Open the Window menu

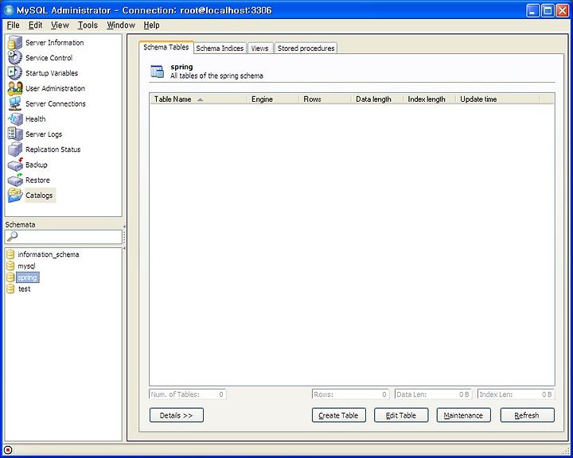[121, 25]
